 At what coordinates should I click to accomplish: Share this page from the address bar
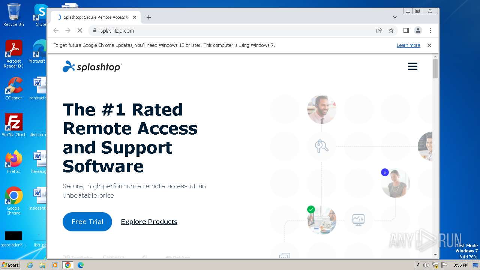379,31
